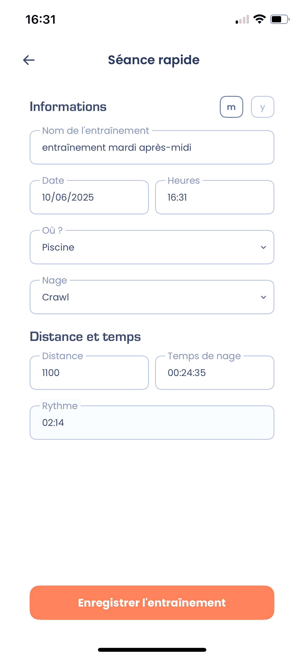Switch to yards unit toggle
The width and height of the screenshot is (304, 658).
[262, 107]
